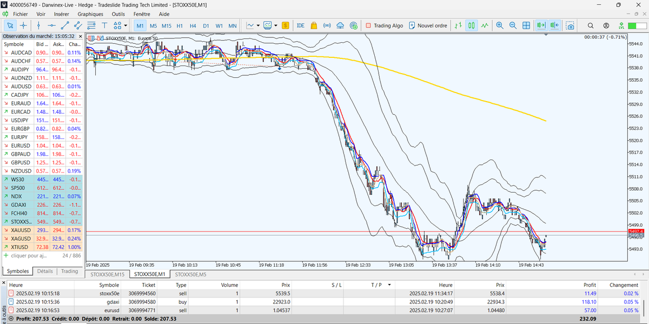Select the gdaxi buy trade row
649x324 pixels.
click(325, 301)
